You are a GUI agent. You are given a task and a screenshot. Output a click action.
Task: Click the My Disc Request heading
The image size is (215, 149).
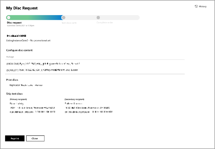coord(22,8)
